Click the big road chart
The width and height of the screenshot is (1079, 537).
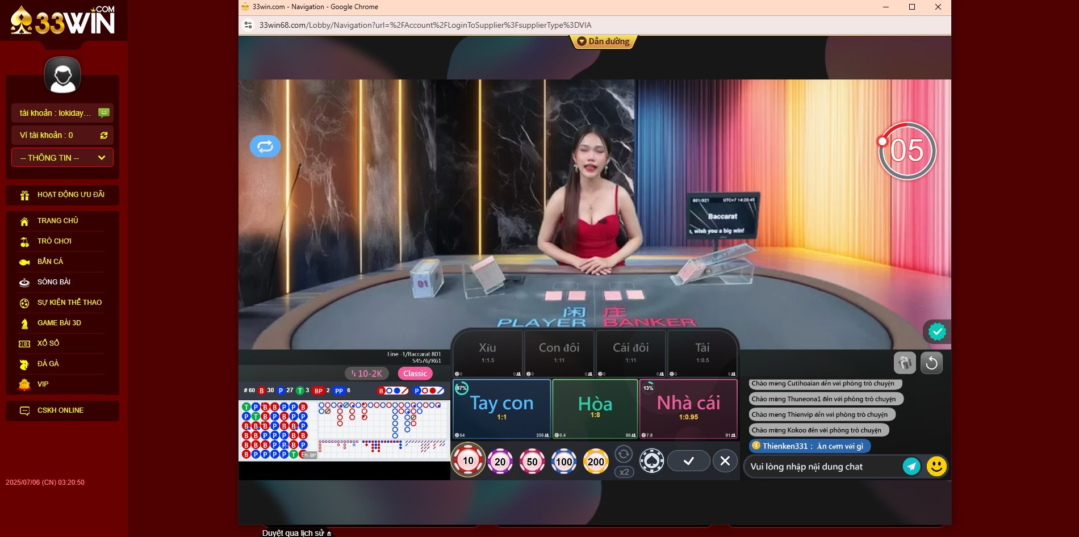tap(383, 419)
